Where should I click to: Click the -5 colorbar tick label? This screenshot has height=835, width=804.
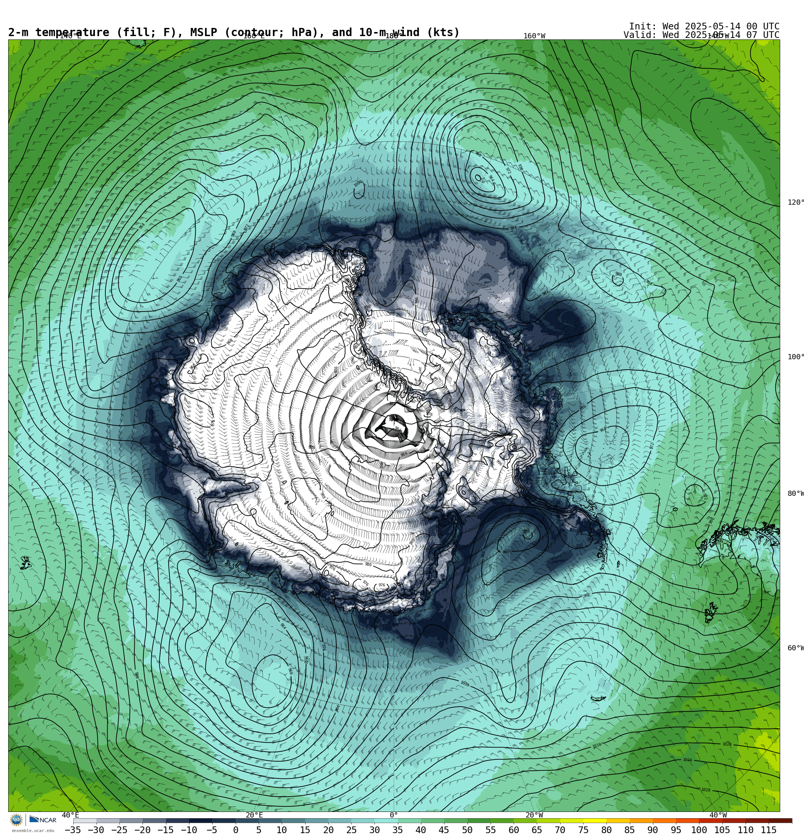click(x=212, y=830)
